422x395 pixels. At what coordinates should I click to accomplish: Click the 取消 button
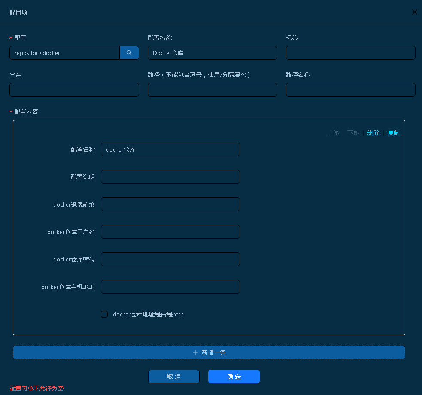[x=174, y=377]
